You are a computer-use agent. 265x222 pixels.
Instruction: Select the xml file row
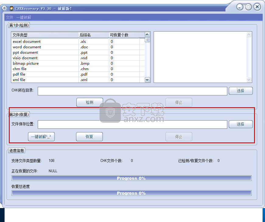pyautogui.click(x=78, y=80)
